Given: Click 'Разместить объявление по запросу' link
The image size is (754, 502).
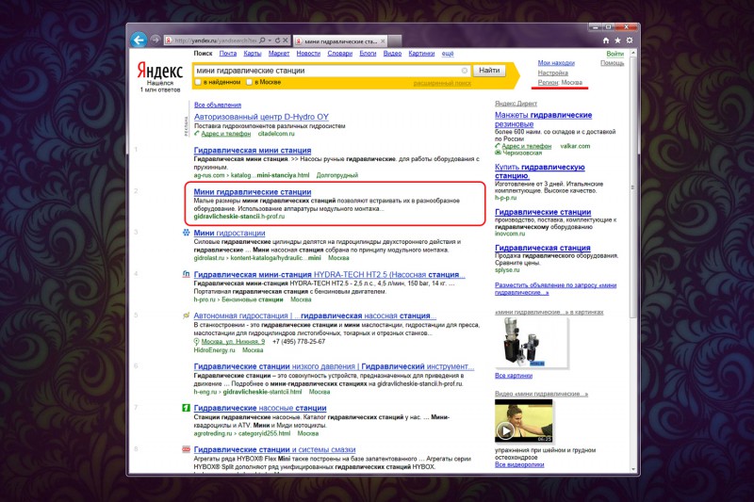Looking at the screenshot, I should 555,289.
